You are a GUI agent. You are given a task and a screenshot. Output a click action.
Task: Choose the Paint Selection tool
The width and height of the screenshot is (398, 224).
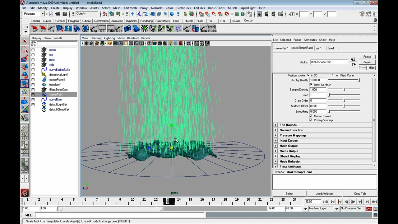click(x=25, y=58)
